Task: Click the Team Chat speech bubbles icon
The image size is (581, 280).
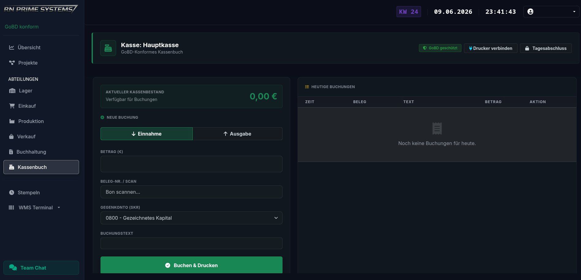Action: 13,267
